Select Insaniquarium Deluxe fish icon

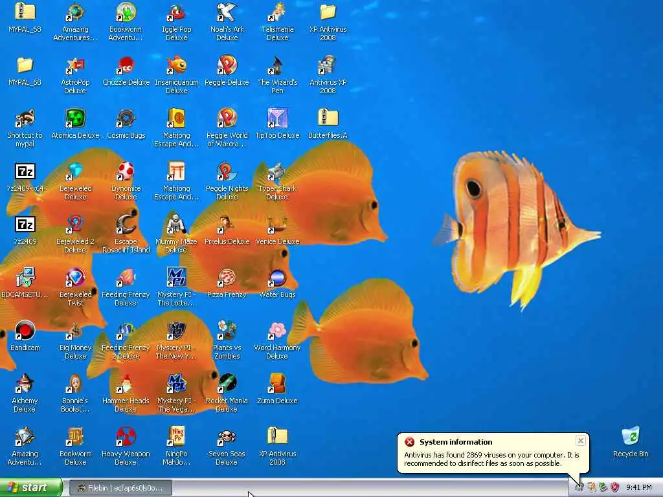click(x=176, y=65)
